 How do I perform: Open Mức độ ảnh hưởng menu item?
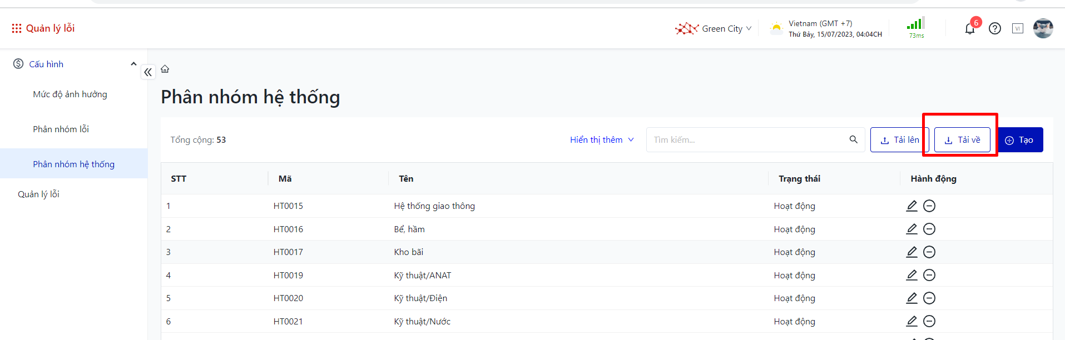70,94
